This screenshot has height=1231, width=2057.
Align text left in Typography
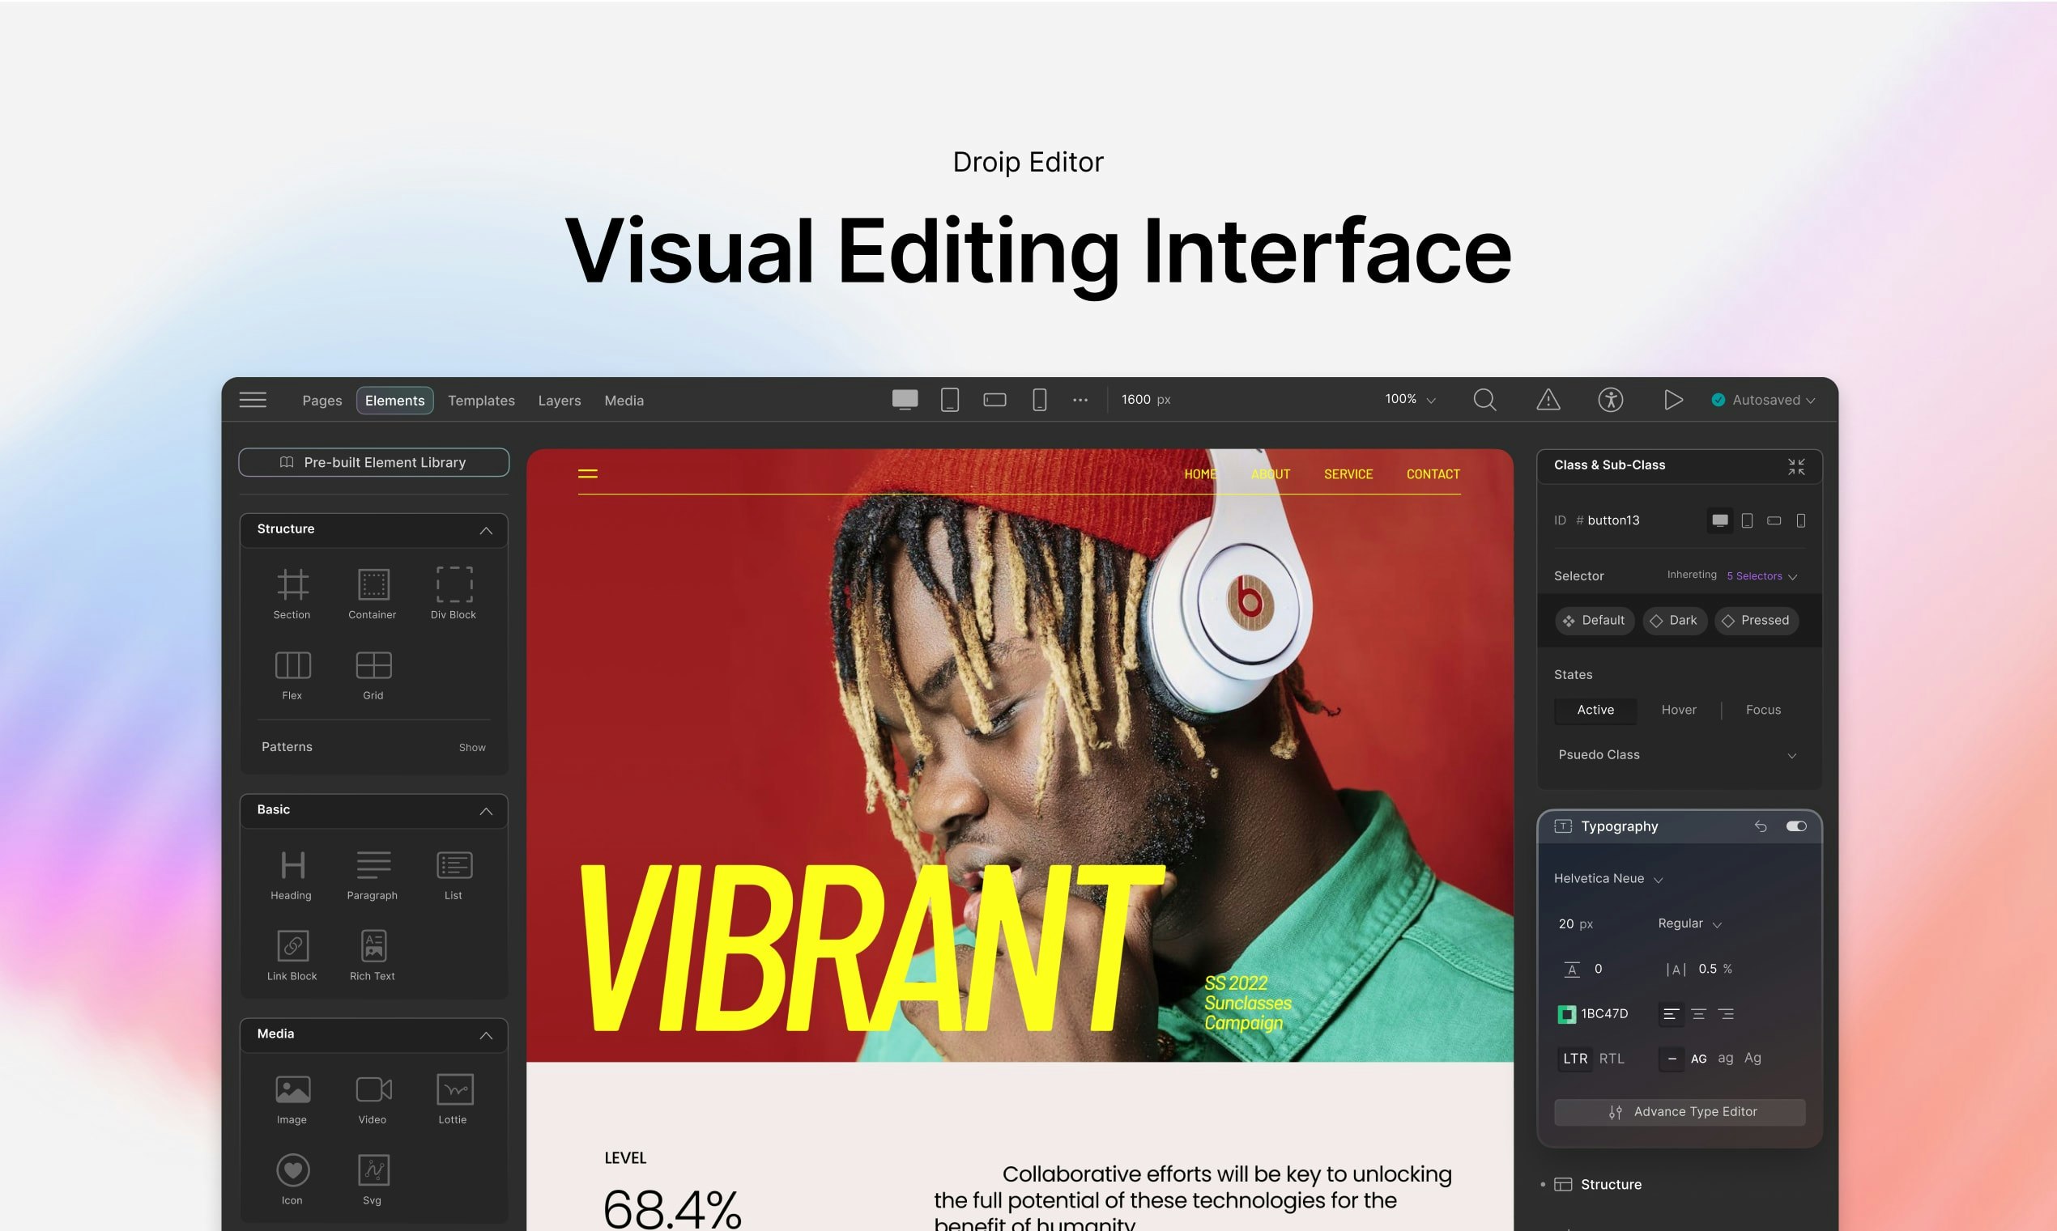[1672, 1013]
